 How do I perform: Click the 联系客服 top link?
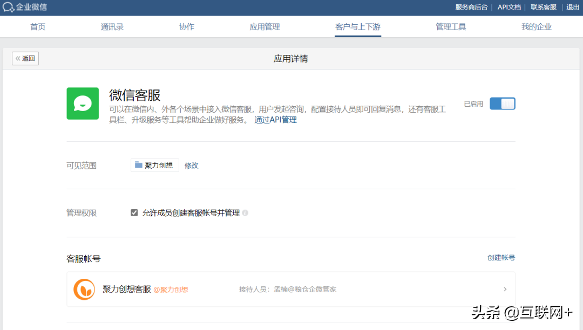544,7
